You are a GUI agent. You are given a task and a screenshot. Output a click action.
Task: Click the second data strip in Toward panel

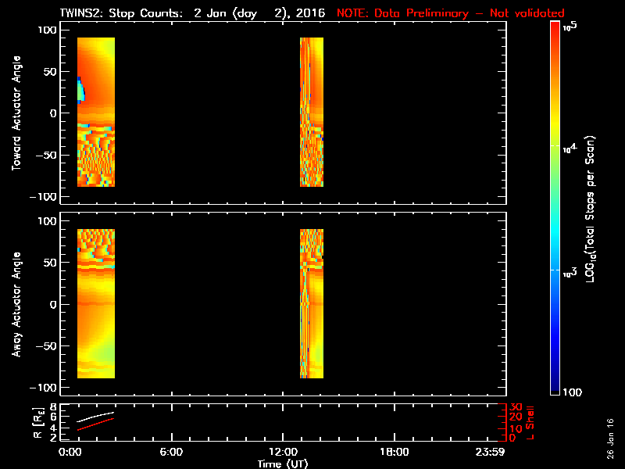(x=312, y=112)
